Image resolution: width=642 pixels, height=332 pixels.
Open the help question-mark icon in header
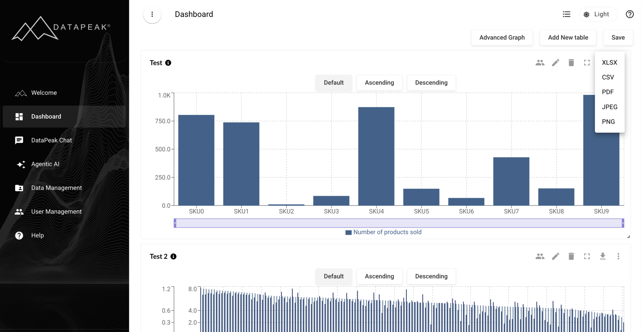630,14
